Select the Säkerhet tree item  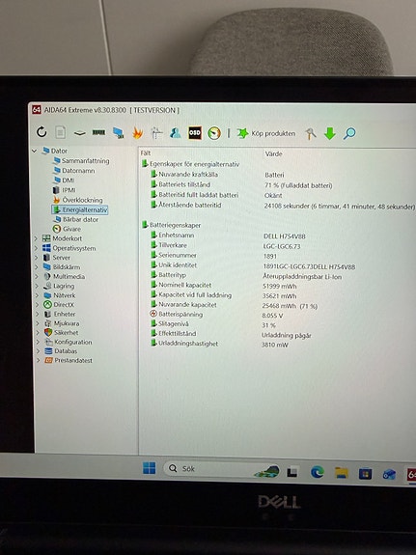[x=66, y=333]
